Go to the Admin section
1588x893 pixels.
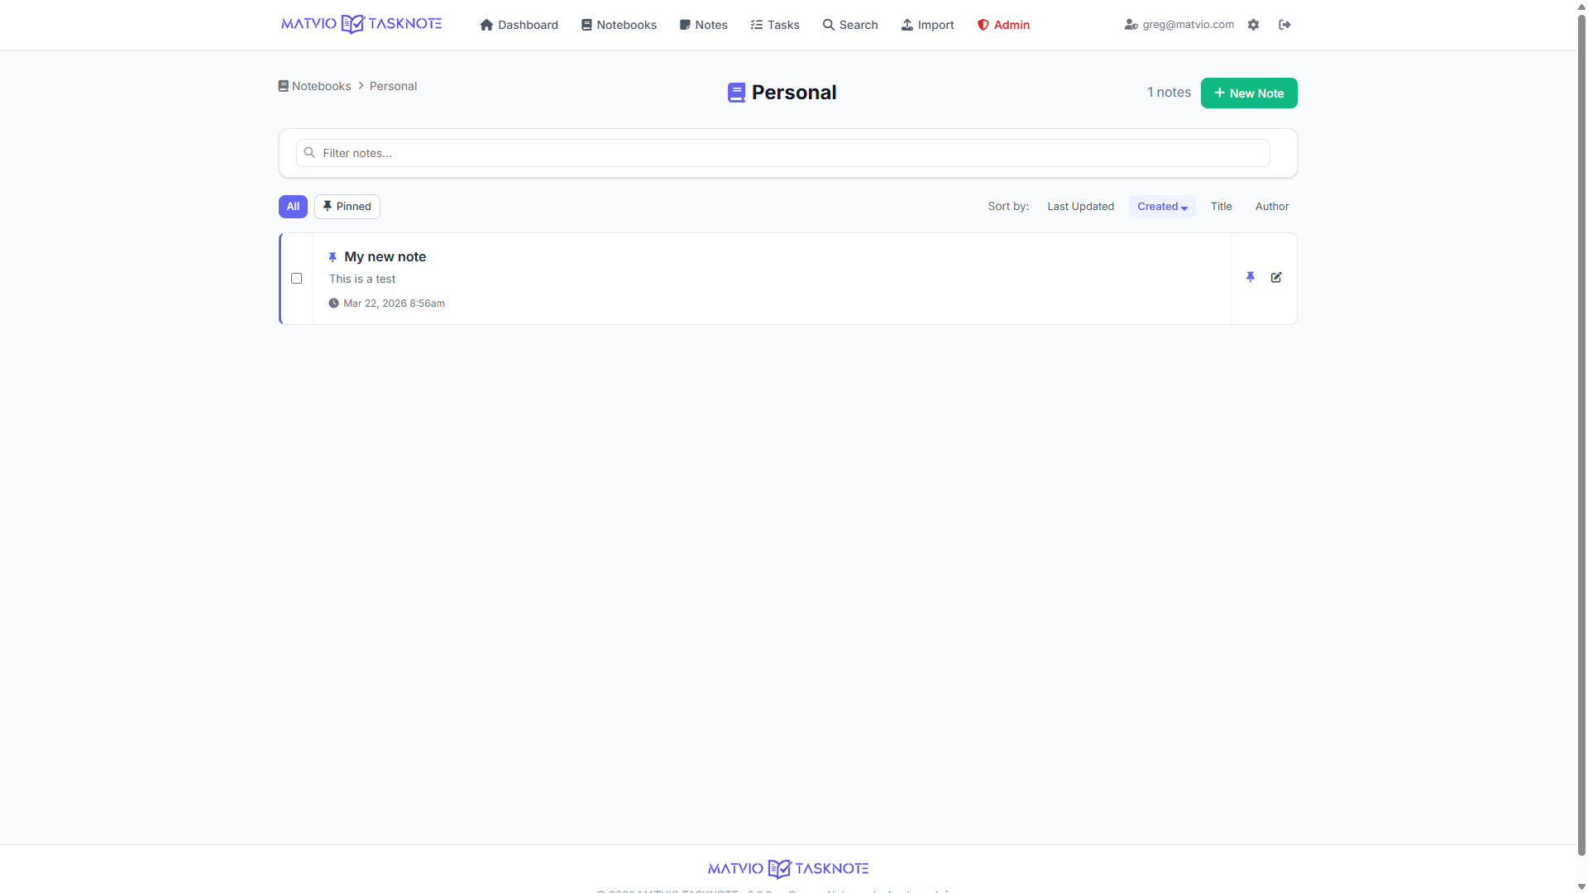[x=1003, y=25]
